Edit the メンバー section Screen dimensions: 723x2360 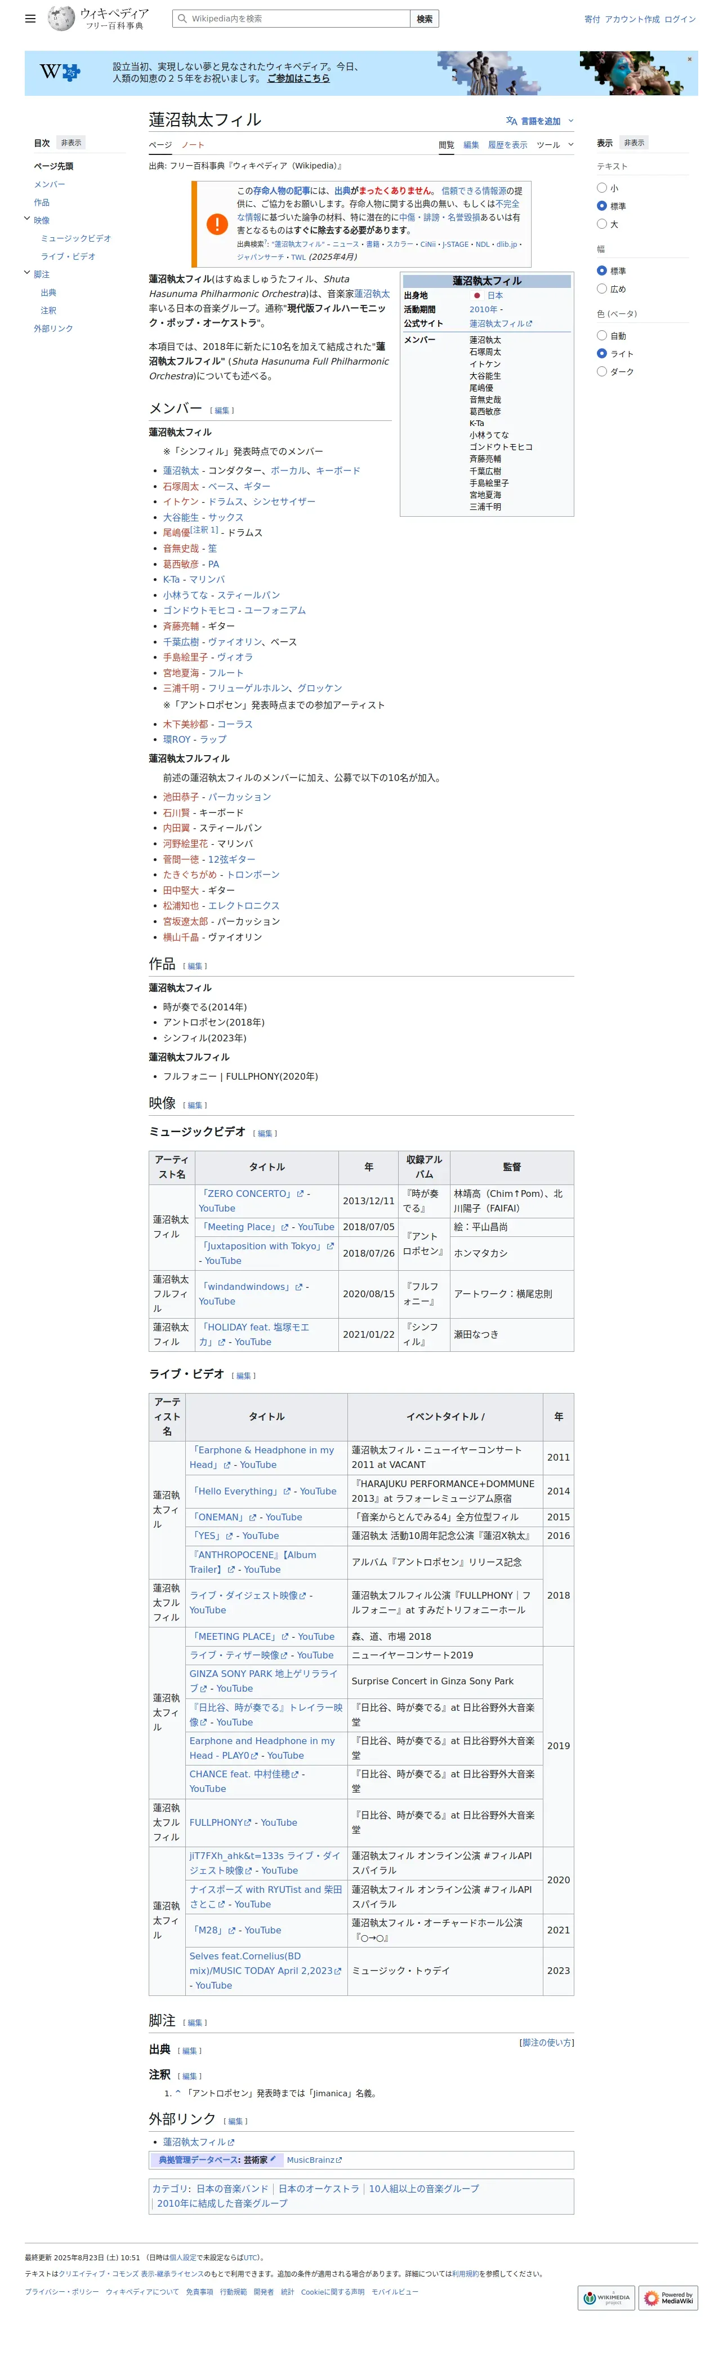[x=222, y=410]
